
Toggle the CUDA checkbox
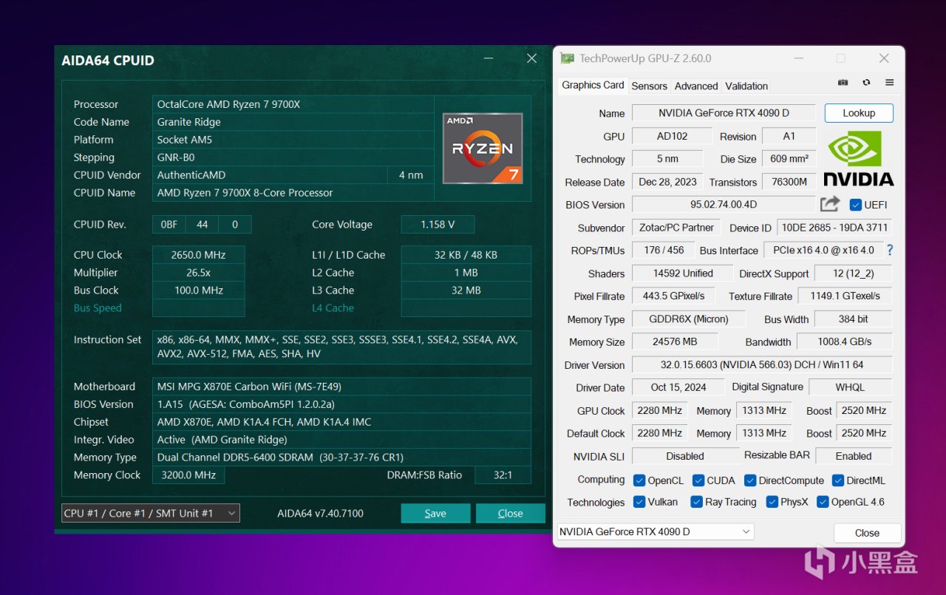pyautogui.click(x=698, y=480)
